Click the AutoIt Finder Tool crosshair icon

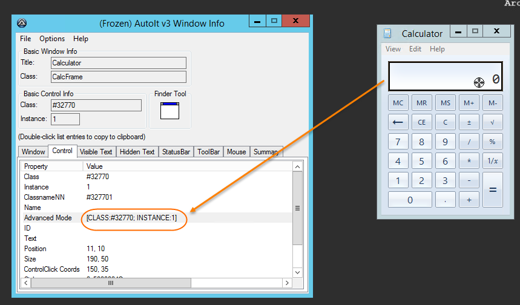tap(169, 111)
